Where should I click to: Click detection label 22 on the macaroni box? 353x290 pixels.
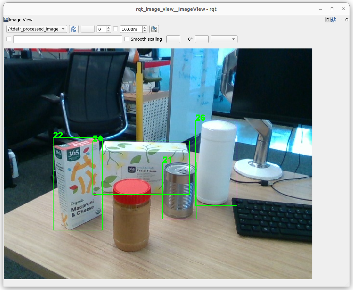point(58,135)
